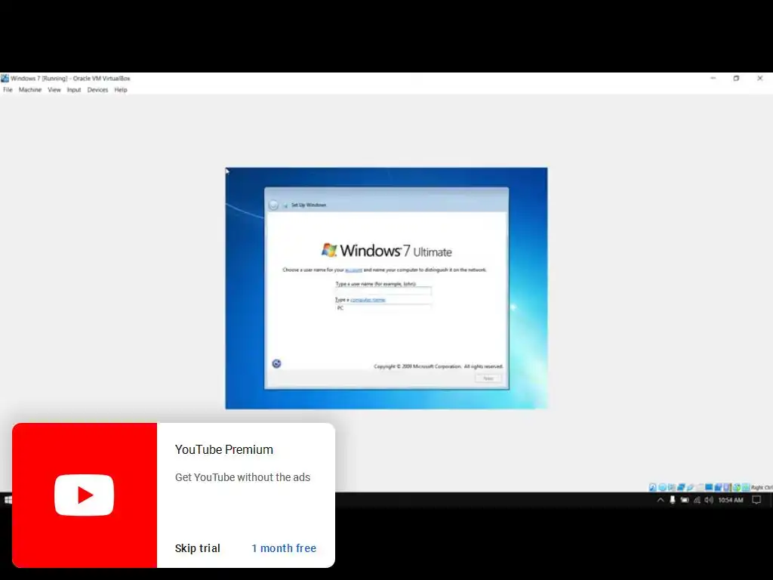773x580 pixels.
Task: Open the View menu
Action: coord(54,90)
